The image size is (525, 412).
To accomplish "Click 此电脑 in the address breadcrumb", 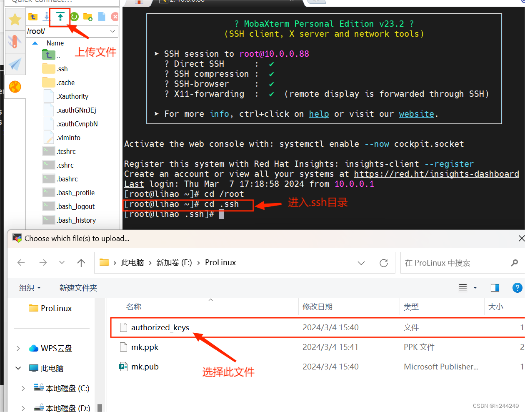I will [132, 263].
